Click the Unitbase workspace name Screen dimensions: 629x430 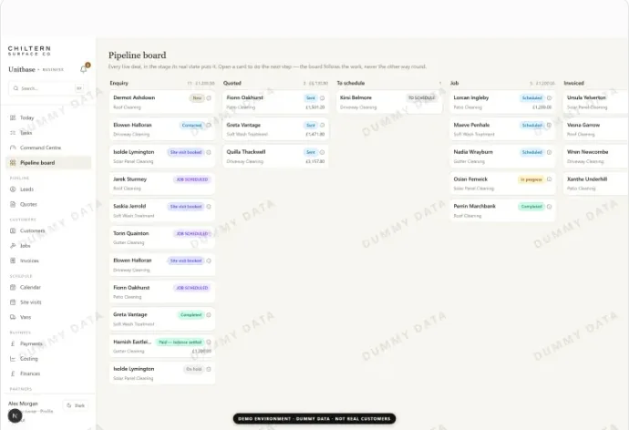[x=22, y=69]
